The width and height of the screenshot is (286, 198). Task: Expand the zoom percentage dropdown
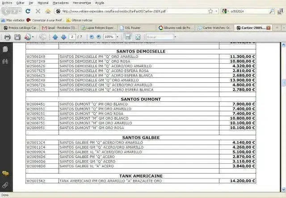(116, 37)
